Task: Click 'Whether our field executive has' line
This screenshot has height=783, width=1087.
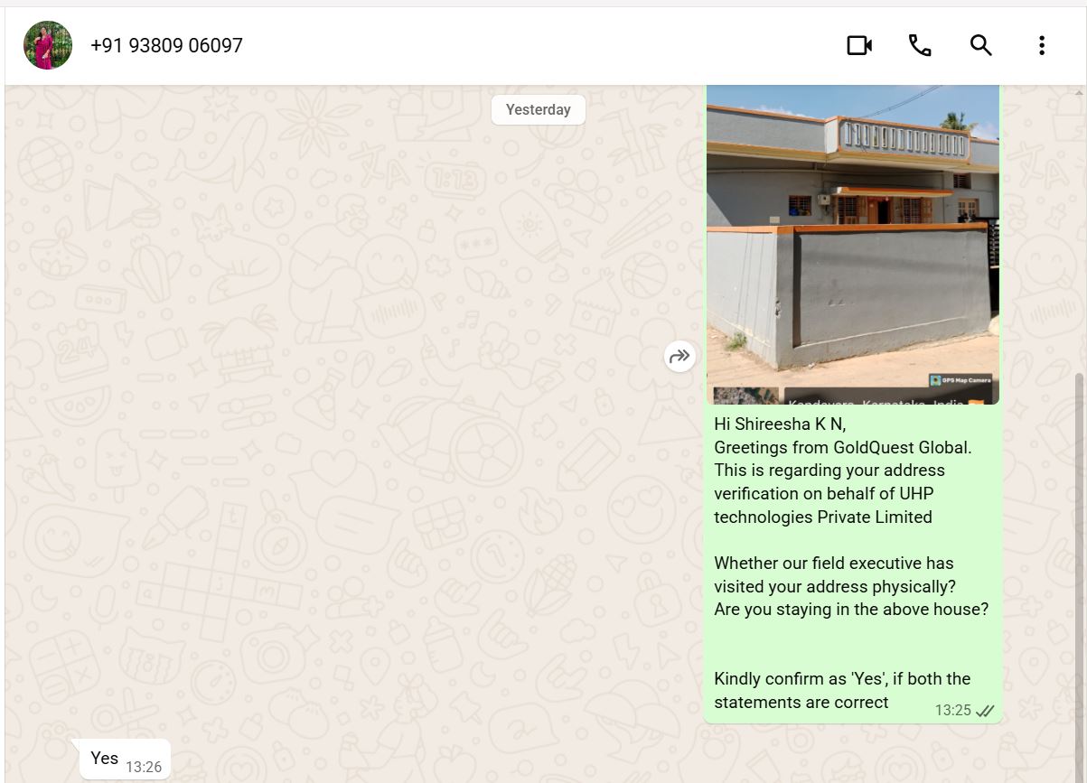Action: tap(834, 563)
